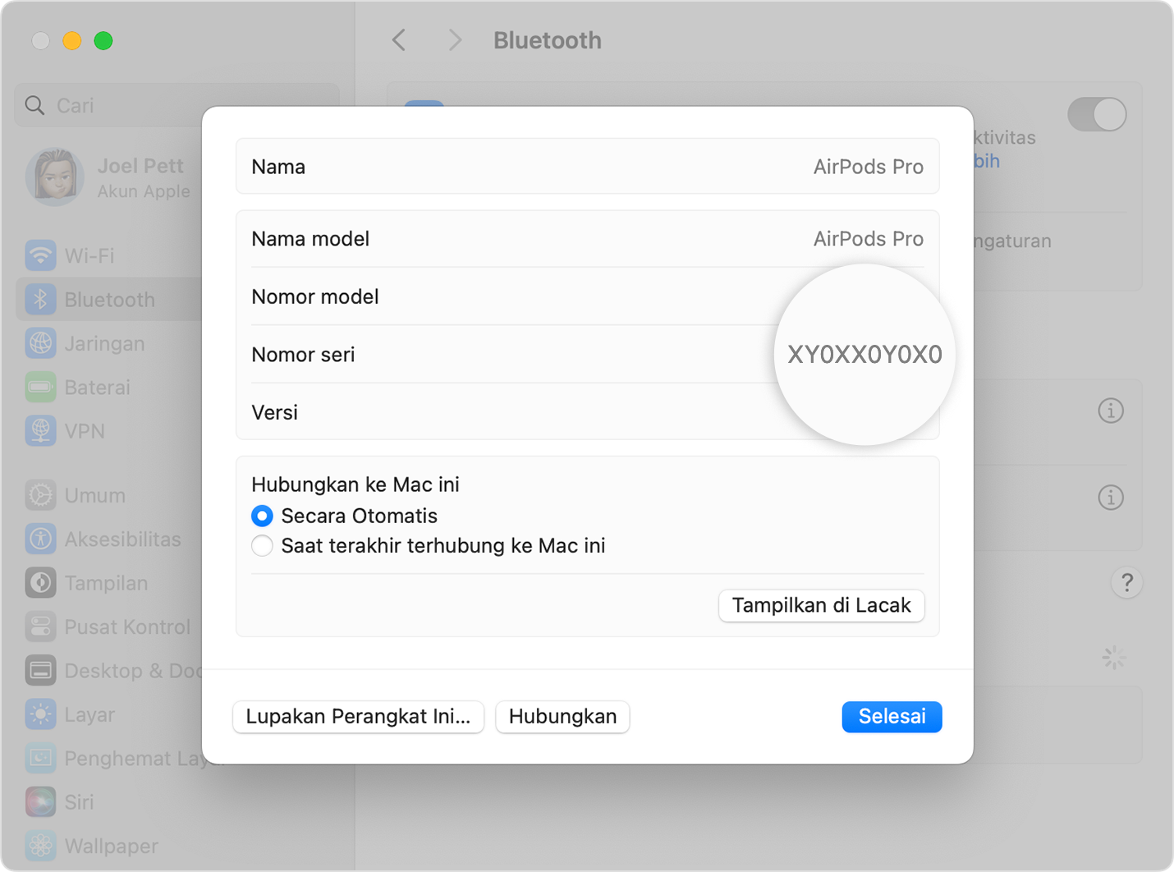Click the Versi row label
Image resolution: width=1174 pixels, height=872 pixels.
point(274,412)
